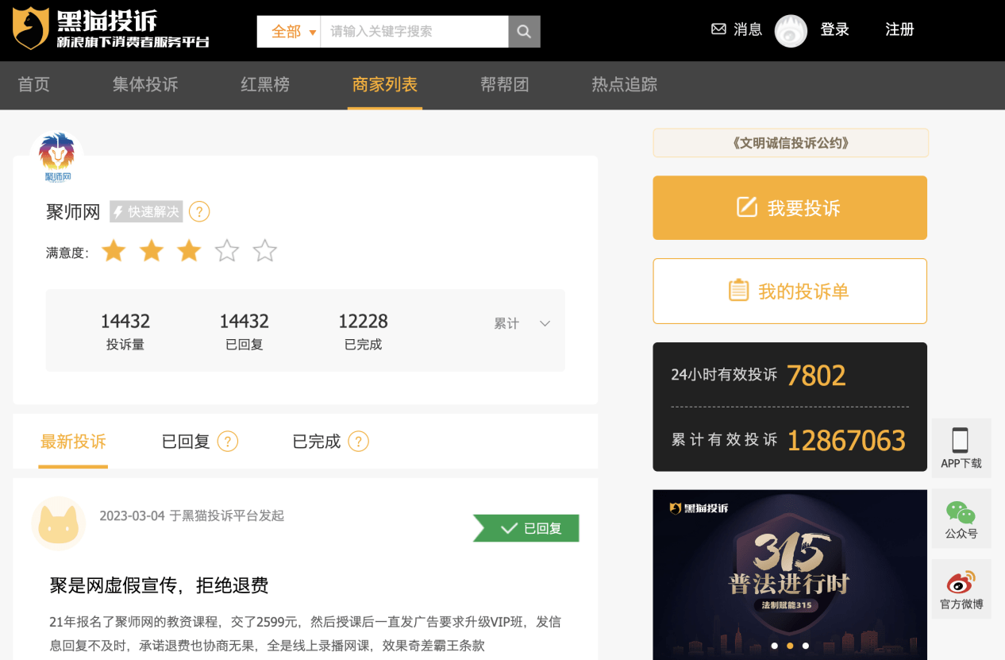
Task: Click the 聚师网 merchant name
Action: click(73, 212)
